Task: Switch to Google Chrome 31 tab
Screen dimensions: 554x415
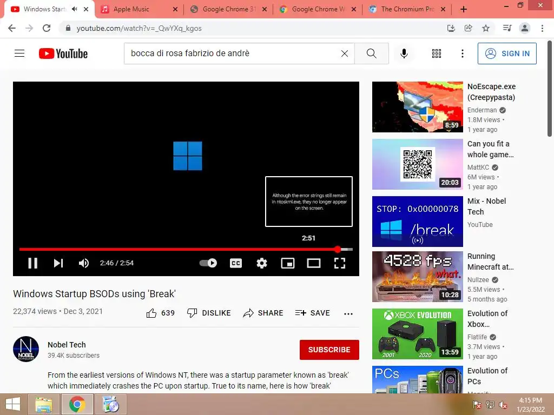Action: [229, 9]
